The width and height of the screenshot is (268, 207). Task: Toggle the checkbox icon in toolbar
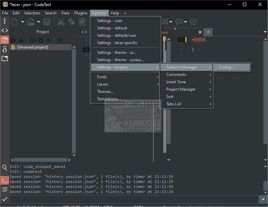pos(193,22)
